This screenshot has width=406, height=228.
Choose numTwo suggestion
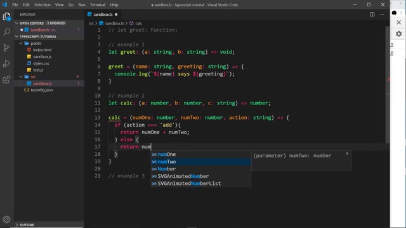201,161
